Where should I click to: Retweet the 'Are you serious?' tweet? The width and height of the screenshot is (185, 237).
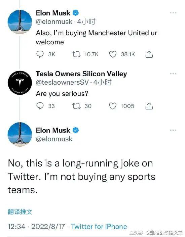click(76, 106)
